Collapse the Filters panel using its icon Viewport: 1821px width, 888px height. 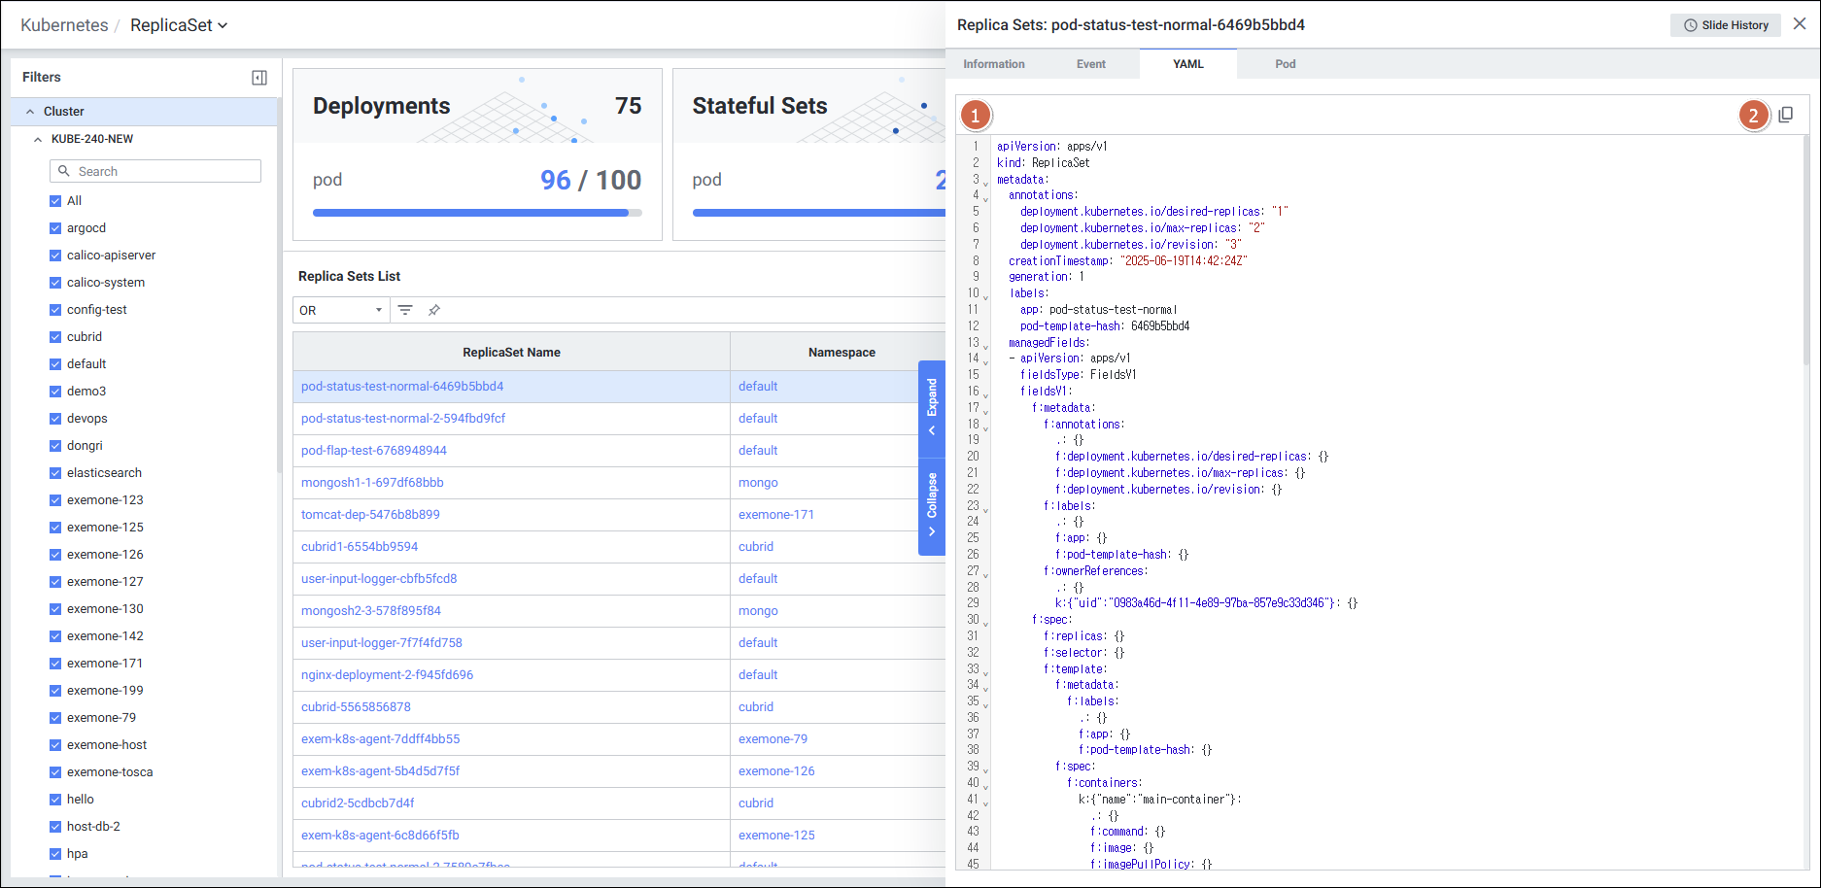coord(259,78)
